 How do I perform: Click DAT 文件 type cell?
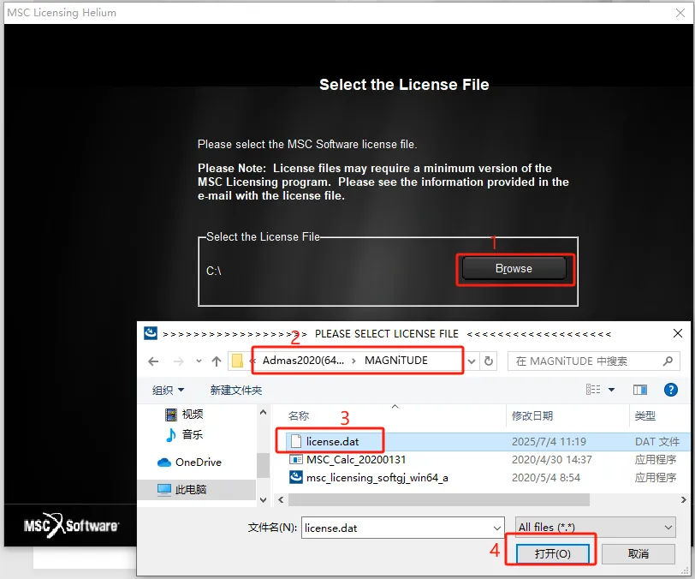(656, 442)
